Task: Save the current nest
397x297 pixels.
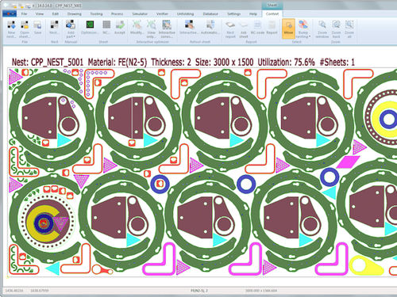Action: [x=37, y=28]
